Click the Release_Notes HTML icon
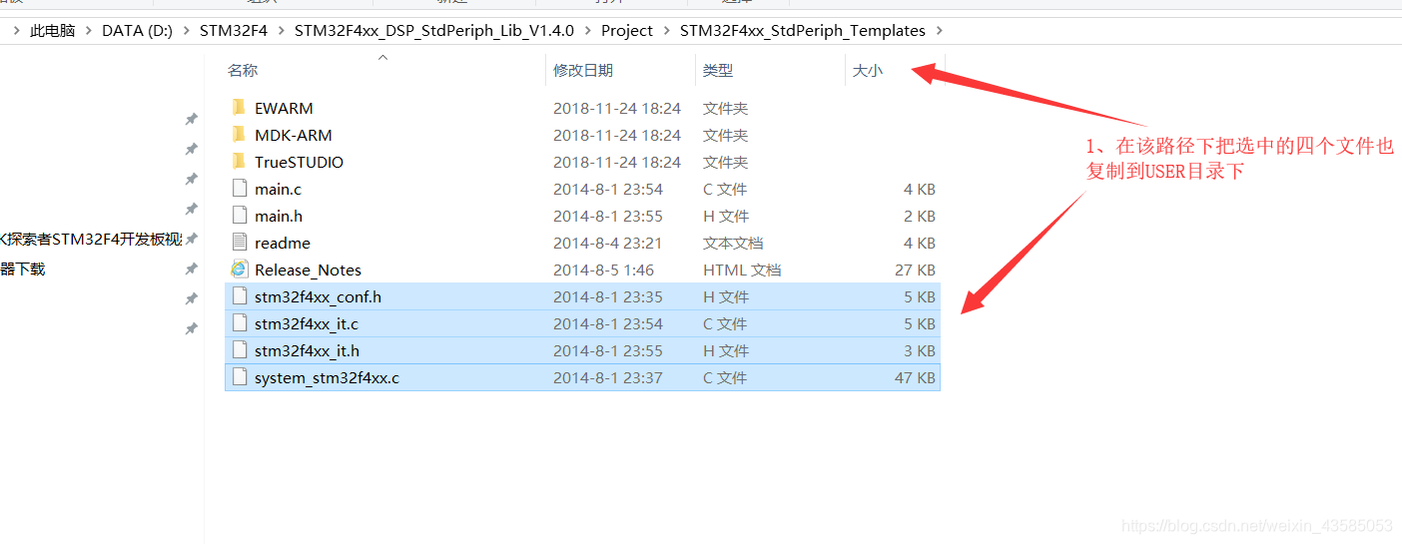The width and height of the screenshot is (1402, 544). tap(239, 270)
